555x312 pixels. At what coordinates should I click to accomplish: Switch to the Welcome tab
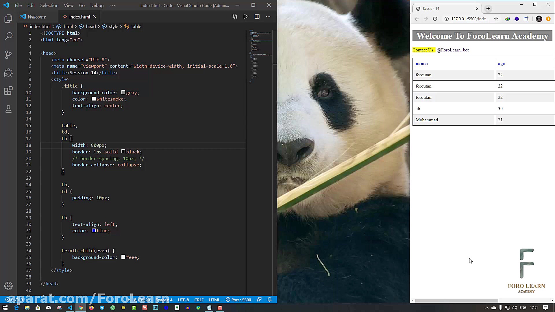tap(37, 17)
